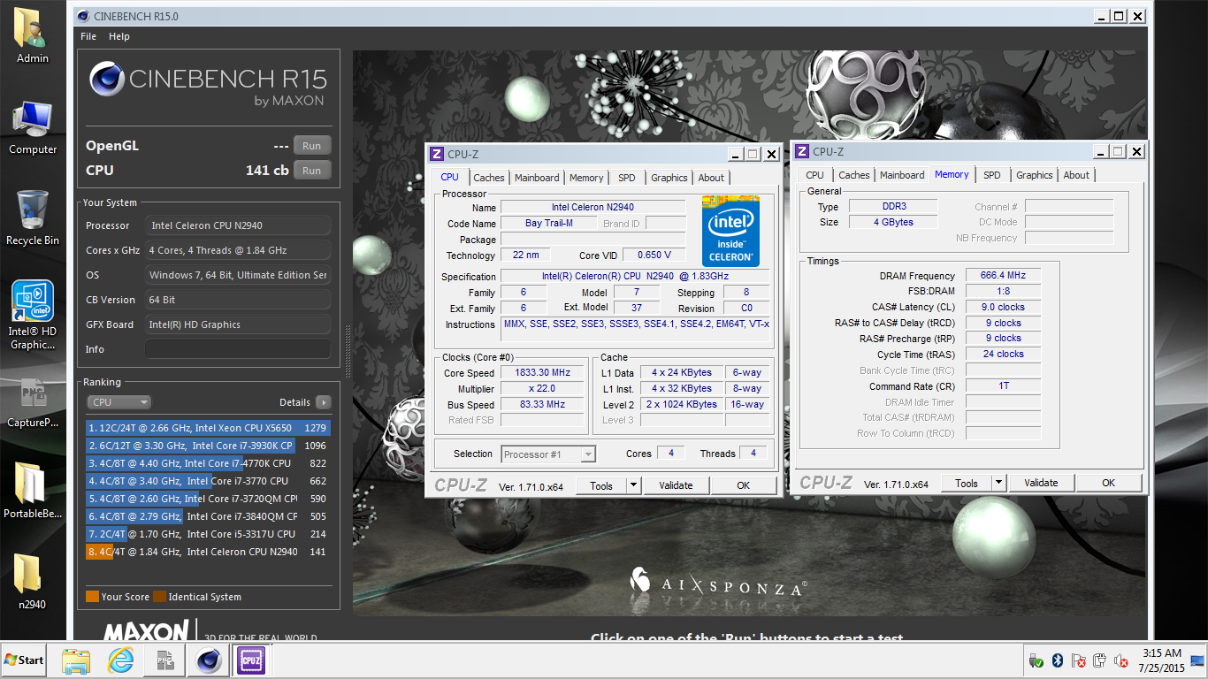This screenshot has height=679, width=1208.
Task: Run the CPU benchmark
Action: point(312,171)
